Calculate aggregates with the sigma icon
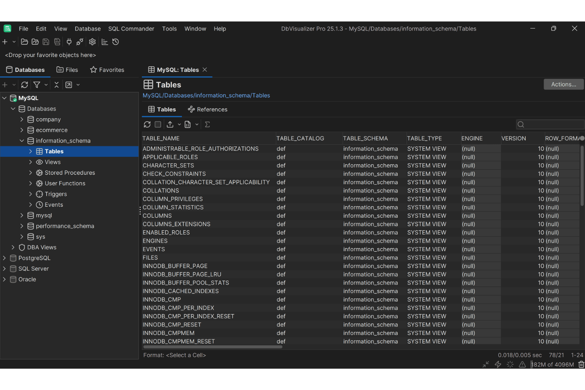Screen dimensions: 585x390 (x=207, y=124)
